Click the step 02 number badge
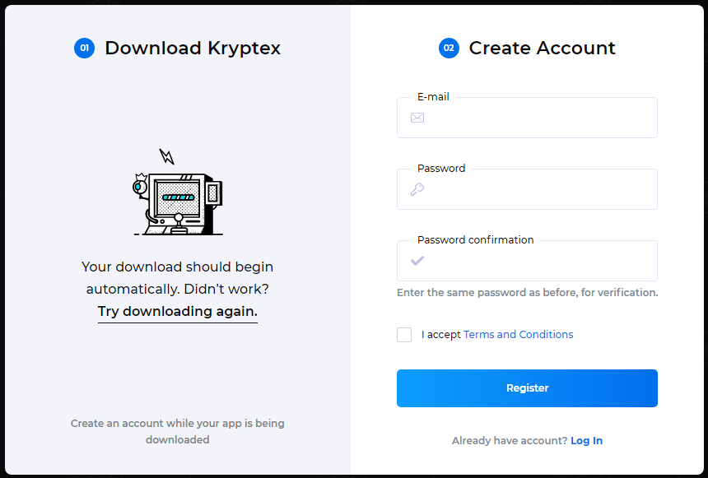Screen dimensions: 708x478 [449, 49]
